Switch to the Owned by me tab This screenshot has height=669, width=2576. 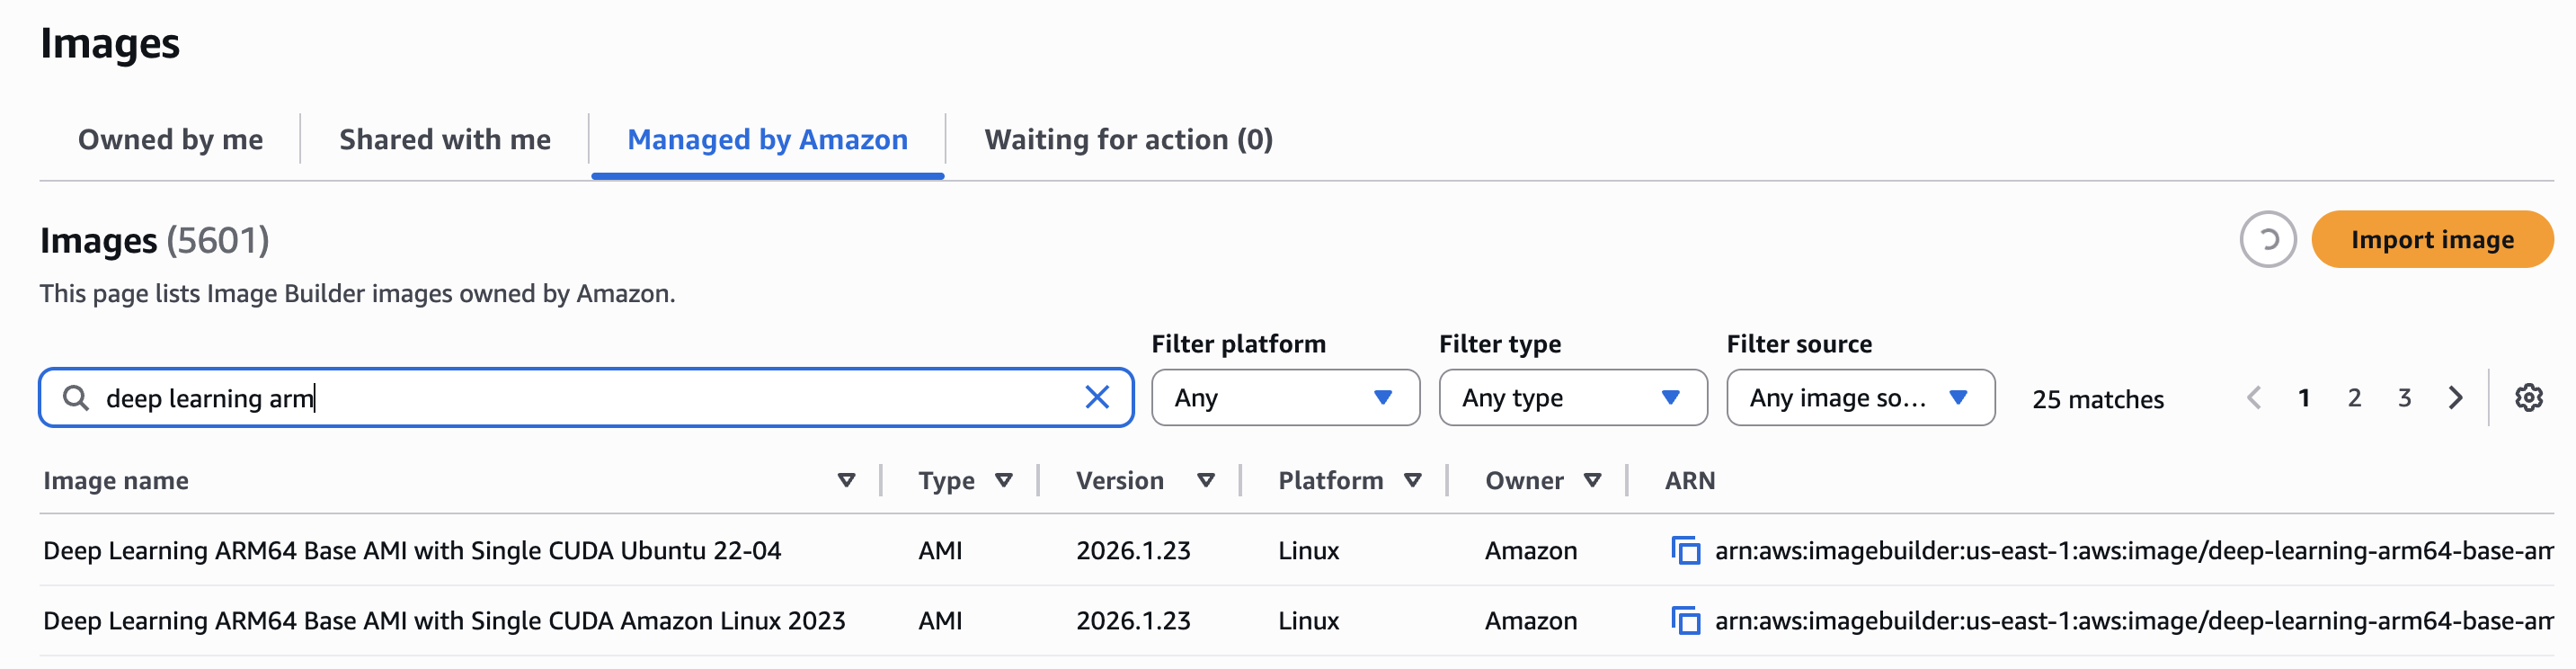pyautogui.click(x=170, y=139)
